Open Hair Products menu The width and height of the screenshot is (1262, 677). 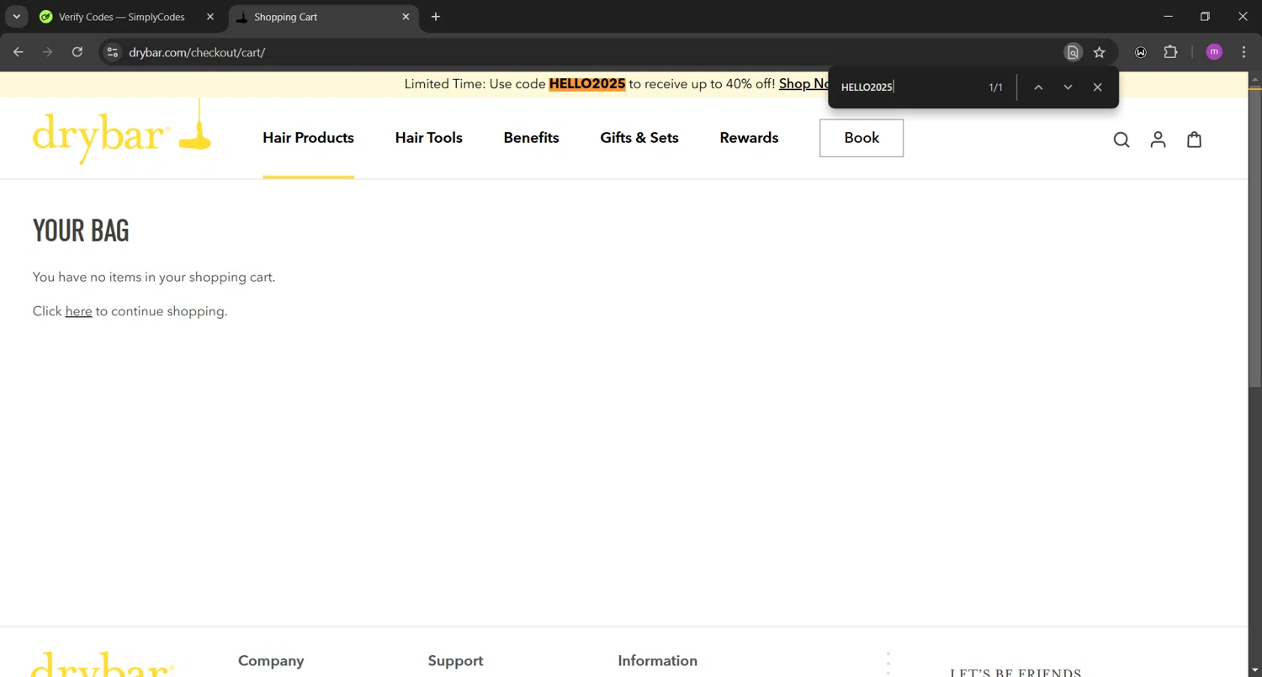[308, 138]
